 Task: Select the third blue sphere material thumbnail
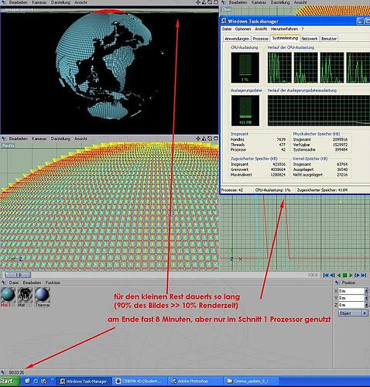click(x=42, y=295)
